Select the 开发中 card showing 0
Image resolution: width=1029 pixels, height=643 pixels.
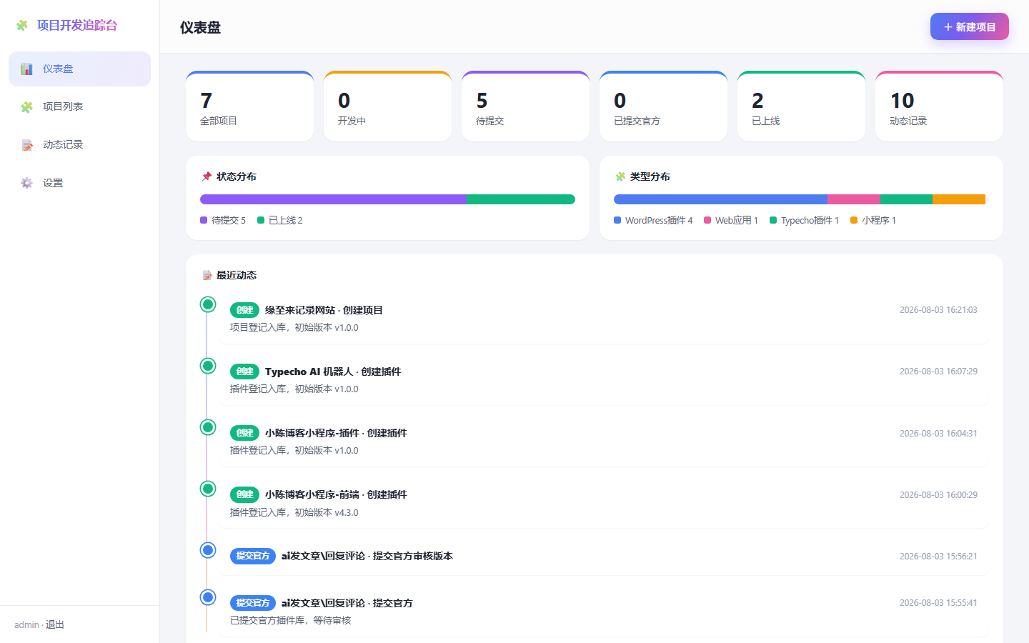pos(387,106)
